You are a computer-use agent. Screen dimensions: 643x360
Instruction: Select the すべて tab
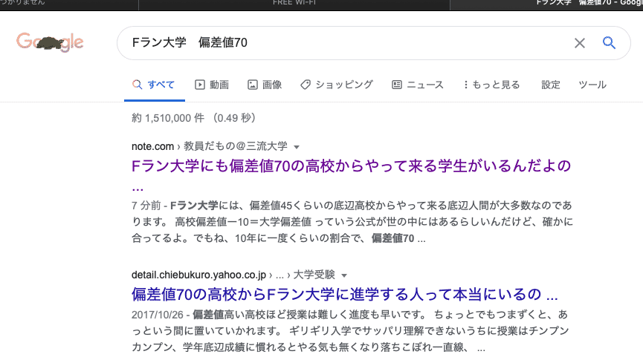pos(154,85)
